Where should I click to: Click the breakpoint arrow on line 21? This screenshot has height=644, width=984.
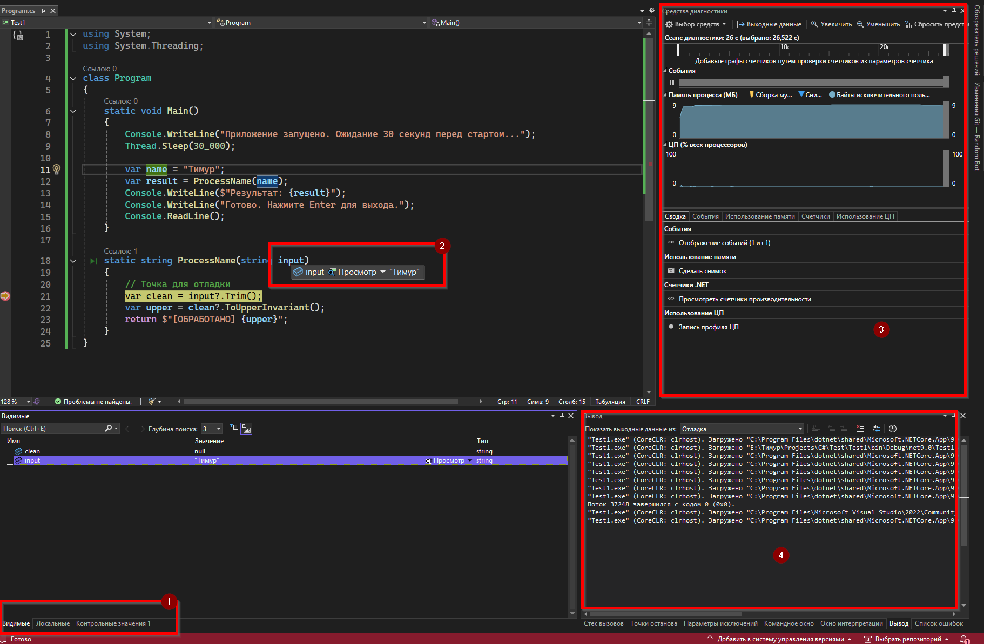5,296
